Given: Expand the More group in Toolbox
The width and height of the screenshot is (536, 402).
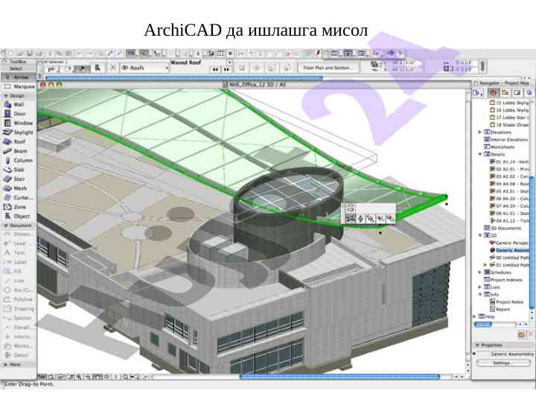Looking at the screenshot, I should point(5,364).
